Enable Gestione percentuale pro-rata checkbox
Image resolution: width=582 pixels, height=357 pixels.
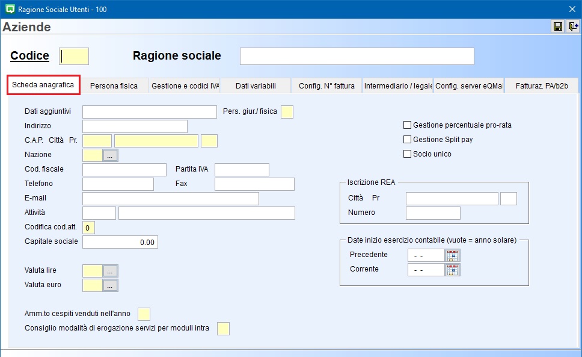407,125
